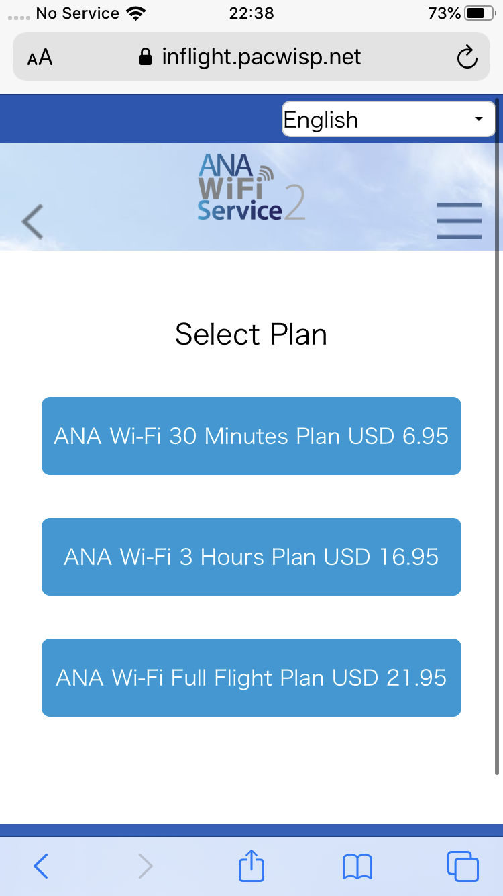
Task: Pick ANA Wi-Fi Full Flight Plan
Action: pos(251,678)
